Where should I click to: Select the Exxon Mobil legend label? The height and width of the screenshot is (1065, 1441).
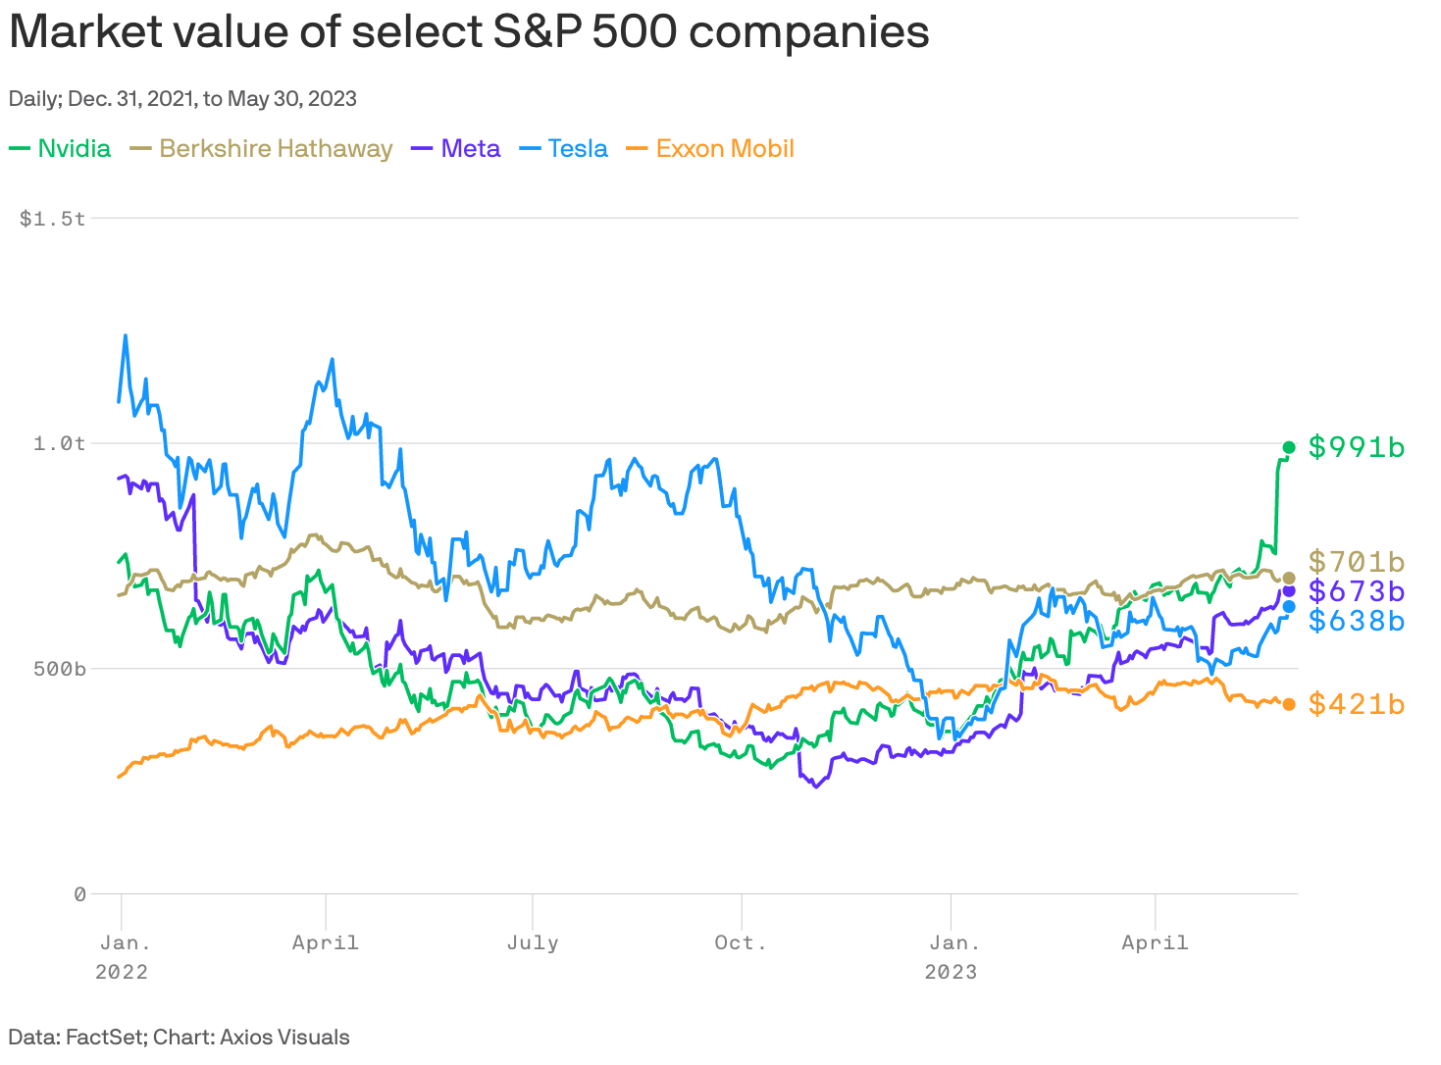(x=725, y=149)
